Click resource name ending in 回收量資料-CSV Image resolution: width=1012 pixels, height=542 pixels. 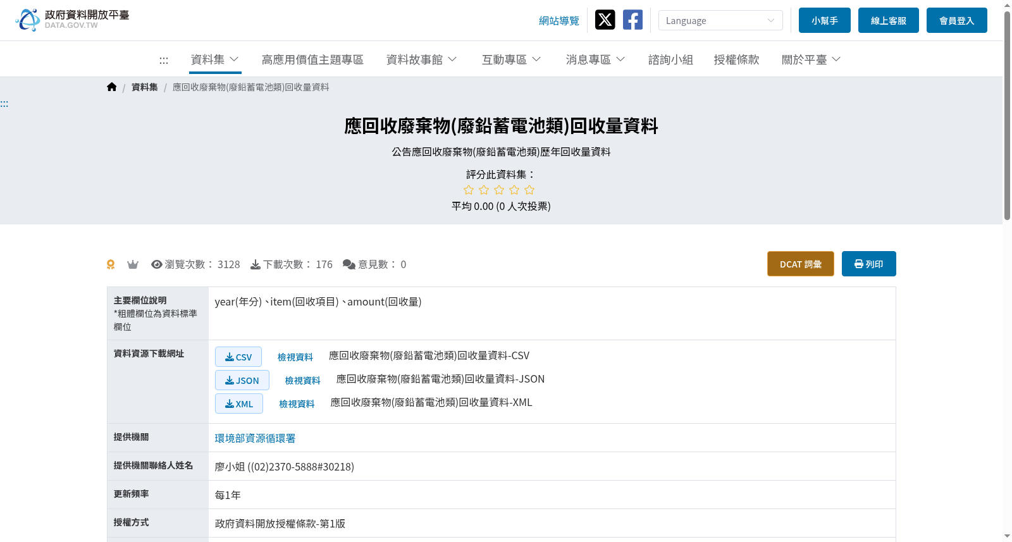click(429, 355)
